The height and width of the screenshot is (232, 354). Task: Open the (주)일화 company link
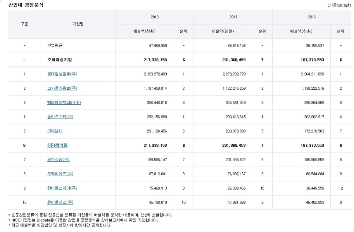tap(54, 131)
